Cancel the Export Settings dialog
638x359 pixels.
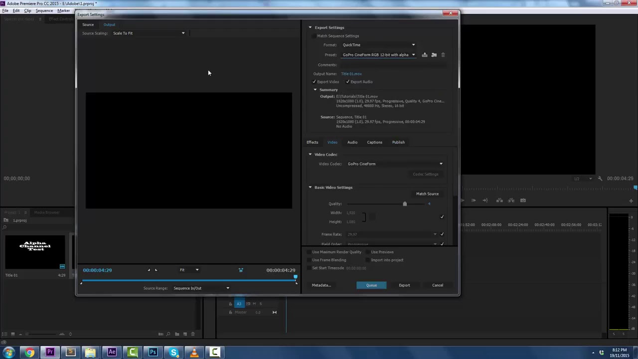click(x=438, y=285)
